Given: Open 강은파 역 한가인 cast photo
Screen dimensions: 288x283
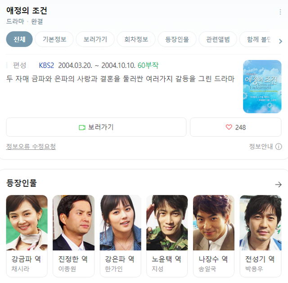Looking at the screenshot, I should pos(121,223).
